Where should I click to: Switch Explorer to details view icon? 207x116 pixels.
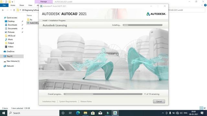201,108
